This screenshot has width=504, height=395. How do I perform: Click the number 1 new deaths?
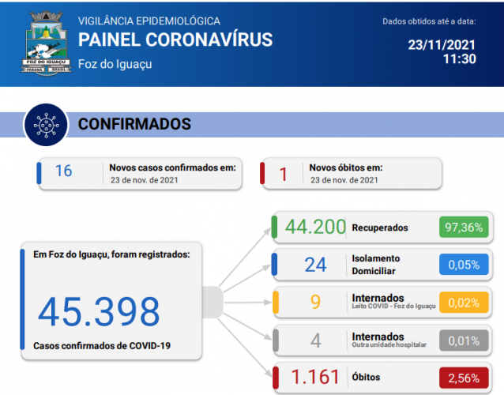[283, 175]
